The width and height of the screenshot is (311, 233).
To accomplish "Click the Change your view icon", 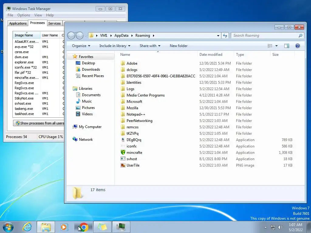I will point(270,46).
